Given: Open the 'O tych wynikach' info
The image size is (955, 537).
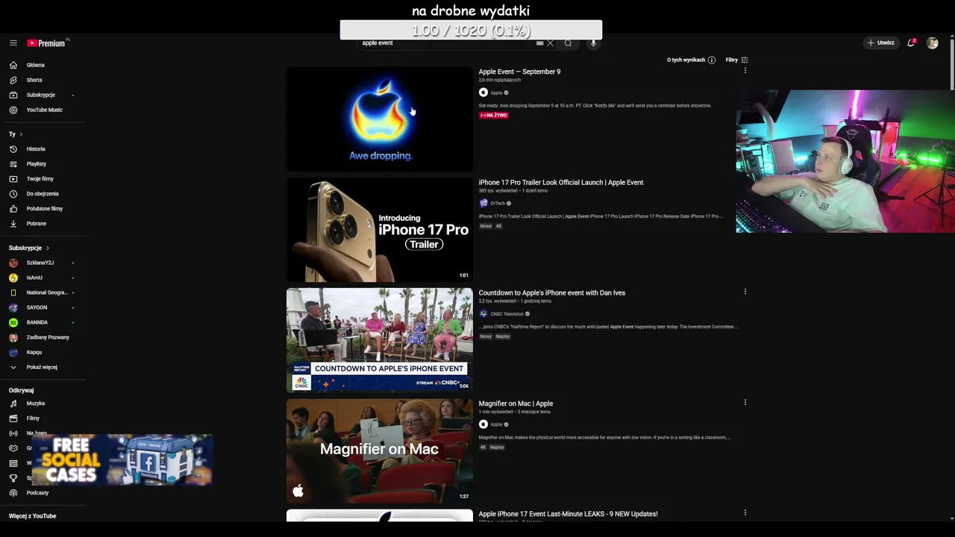Looking at the screenshot, I should click(691, 60).
